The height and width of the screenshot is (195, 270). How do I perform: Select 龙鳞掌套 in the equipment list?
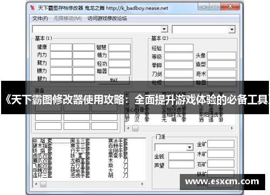pos(80,160)
